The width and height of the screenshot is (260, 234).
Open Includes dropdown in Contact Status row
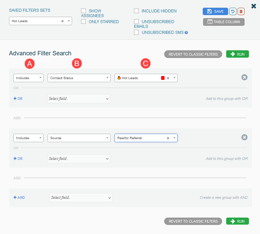(x=28, y=78)
